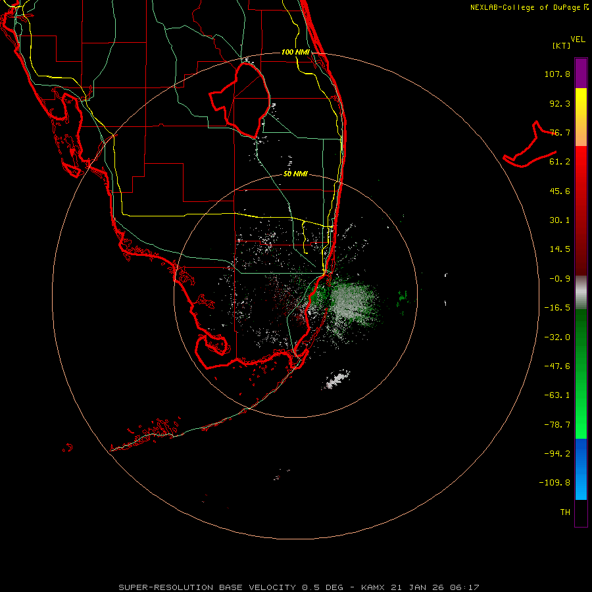Click the gray near-zero segment of the color bar
Image resolution: width=592 pixels, height=592 pixels.
point(581,293)
